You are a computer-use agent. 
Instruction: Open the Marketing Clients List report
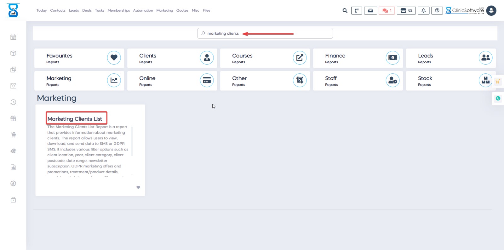click(x=75, y=119)
